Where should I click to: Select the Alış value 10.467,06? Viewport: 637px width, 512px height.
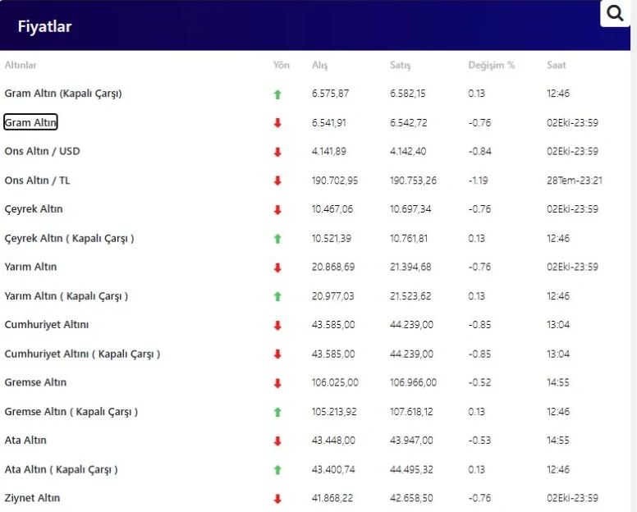(x=332, y=209)
